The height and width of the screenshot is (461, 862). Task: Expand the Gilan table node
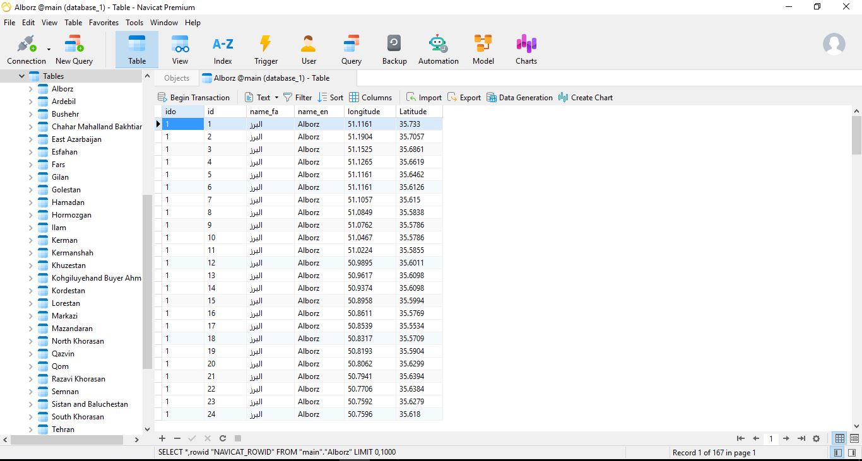tap(30, 177)
